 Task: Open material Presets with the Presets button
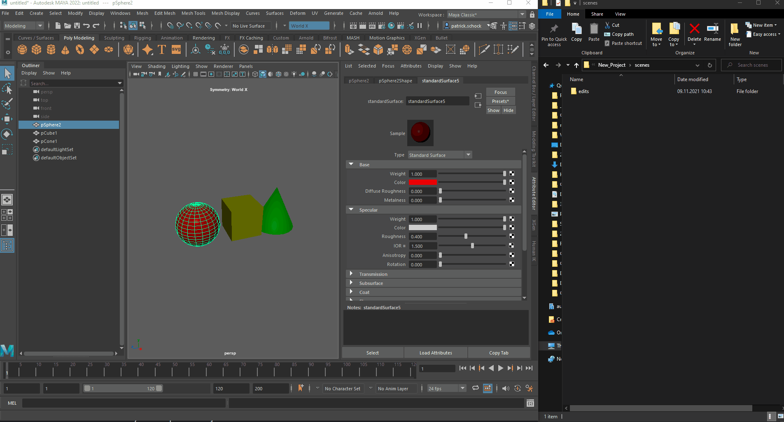pyautogui.click(x=500, y=101)
